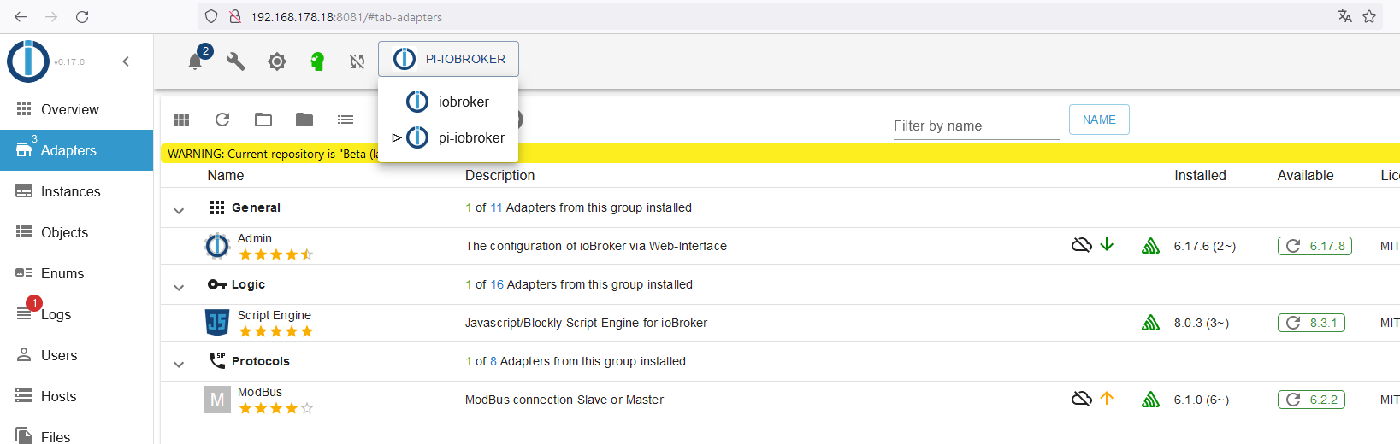1400x444 pixels.
Task: Open the notifications bell icon
Action: (x=195, y=61)
